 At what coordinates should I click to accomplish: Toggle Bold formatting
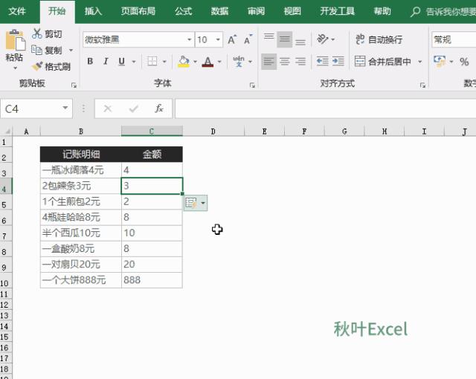(x=90, y=62)
